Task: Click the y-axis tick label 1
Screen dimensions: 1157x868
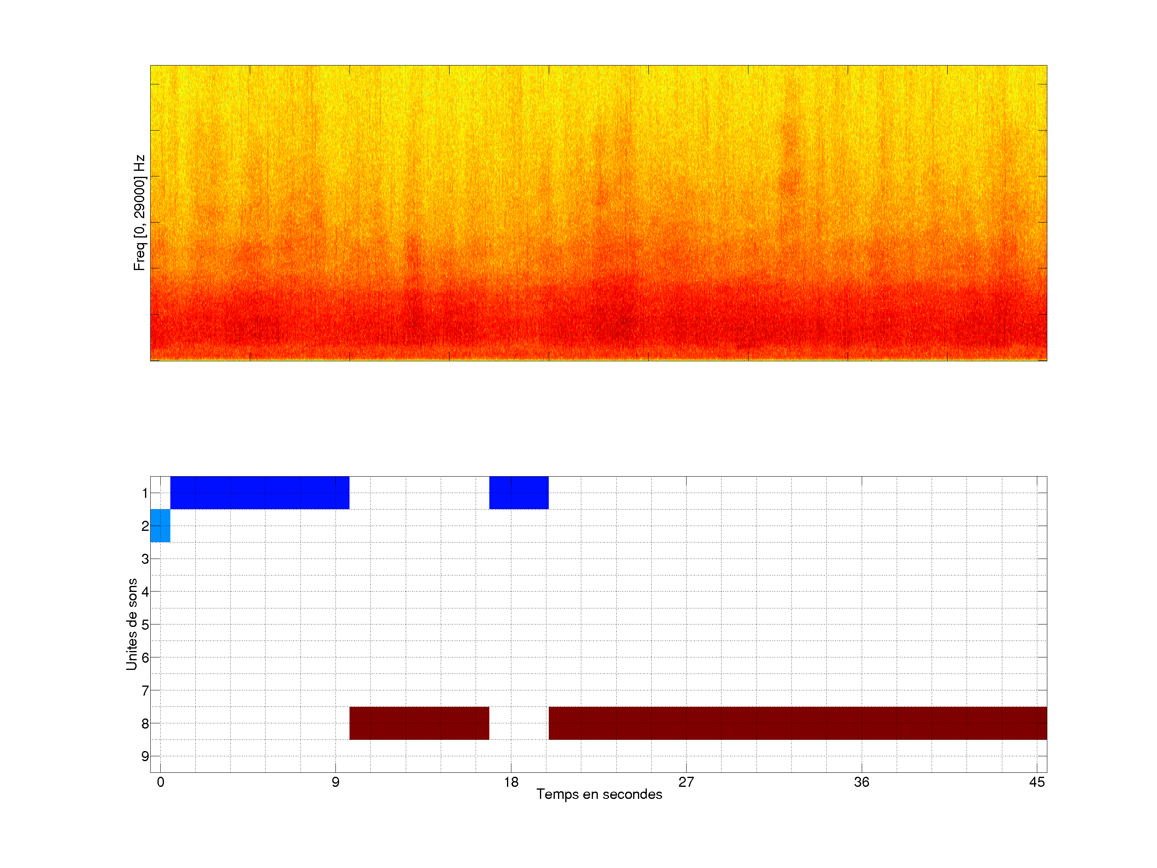Action: tap(145, 493)
